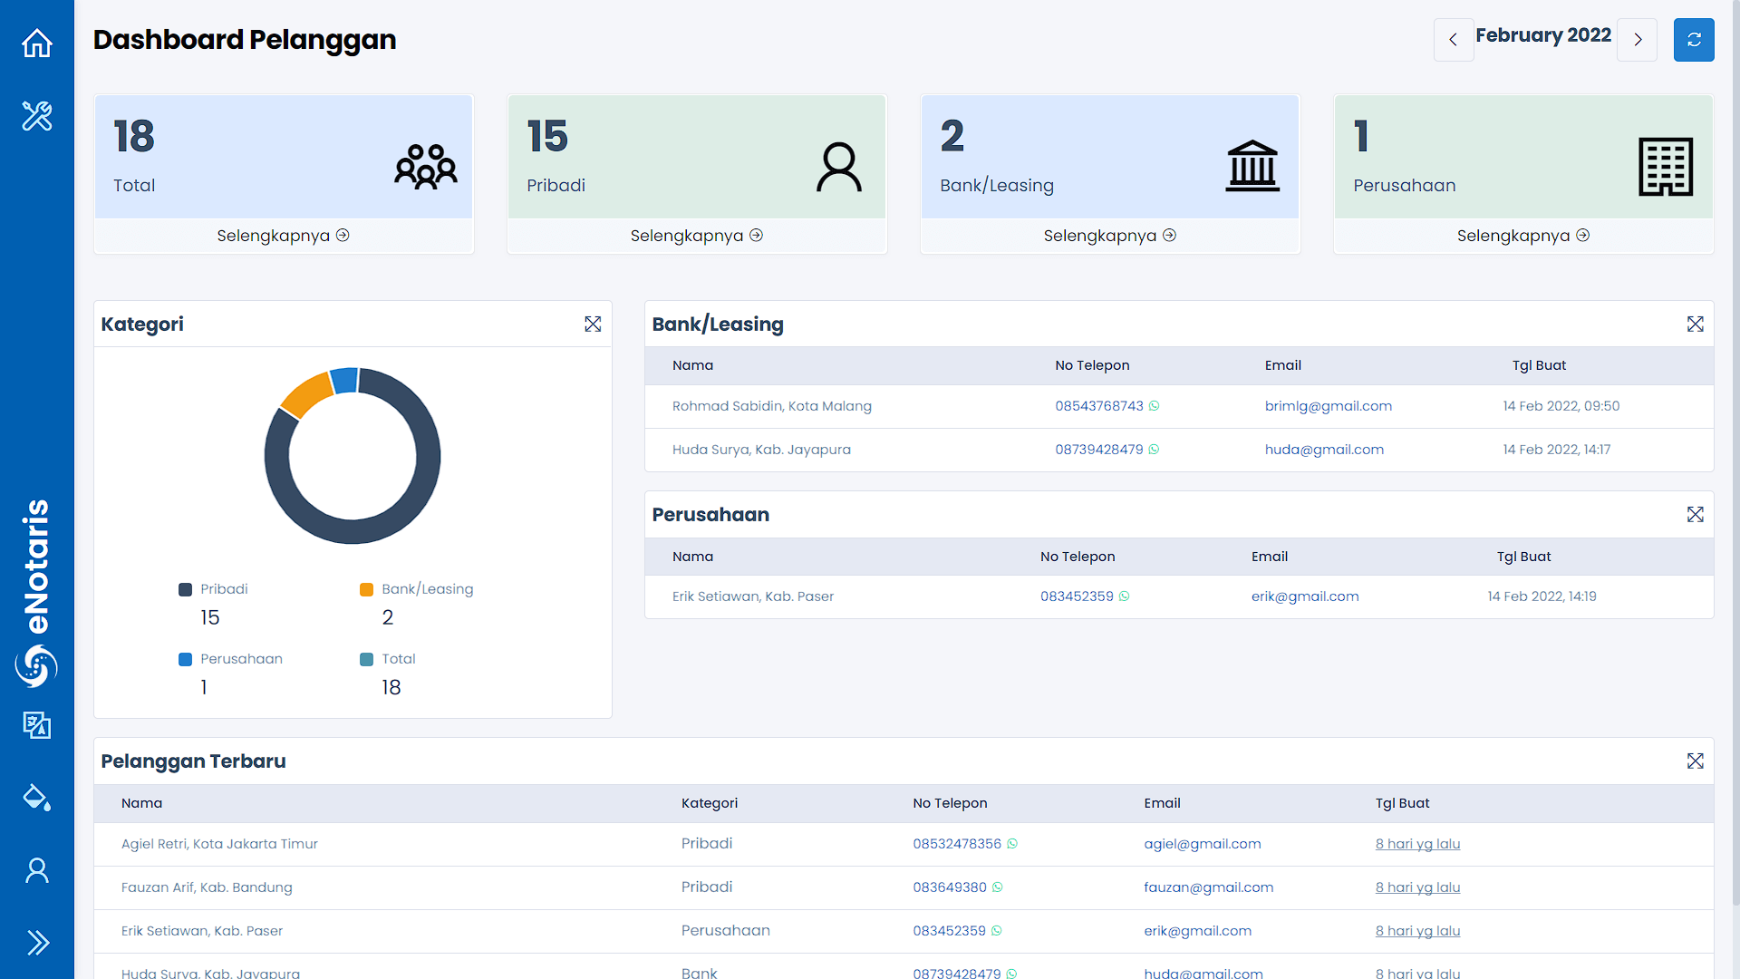Click the bank building icon on Bank/Leasing card

click(1252, 167)
